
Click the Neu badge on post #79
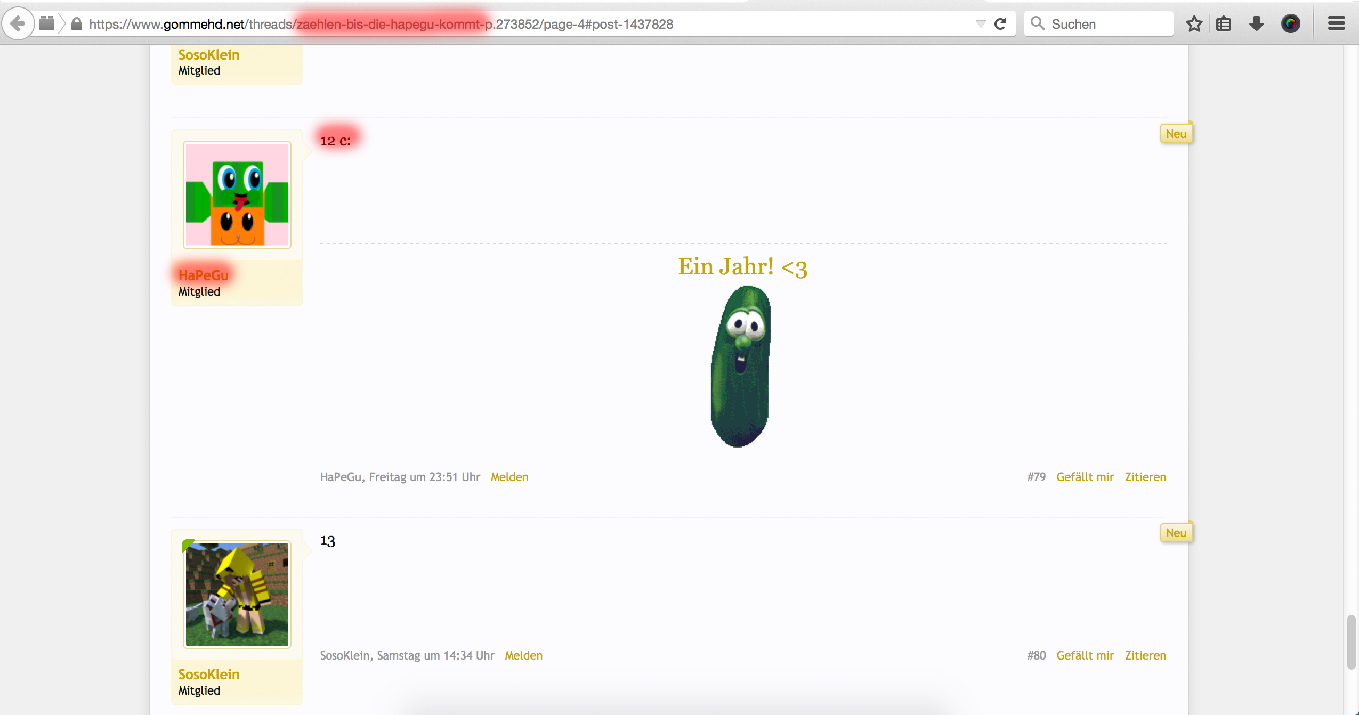click(x=1176, y=134)
